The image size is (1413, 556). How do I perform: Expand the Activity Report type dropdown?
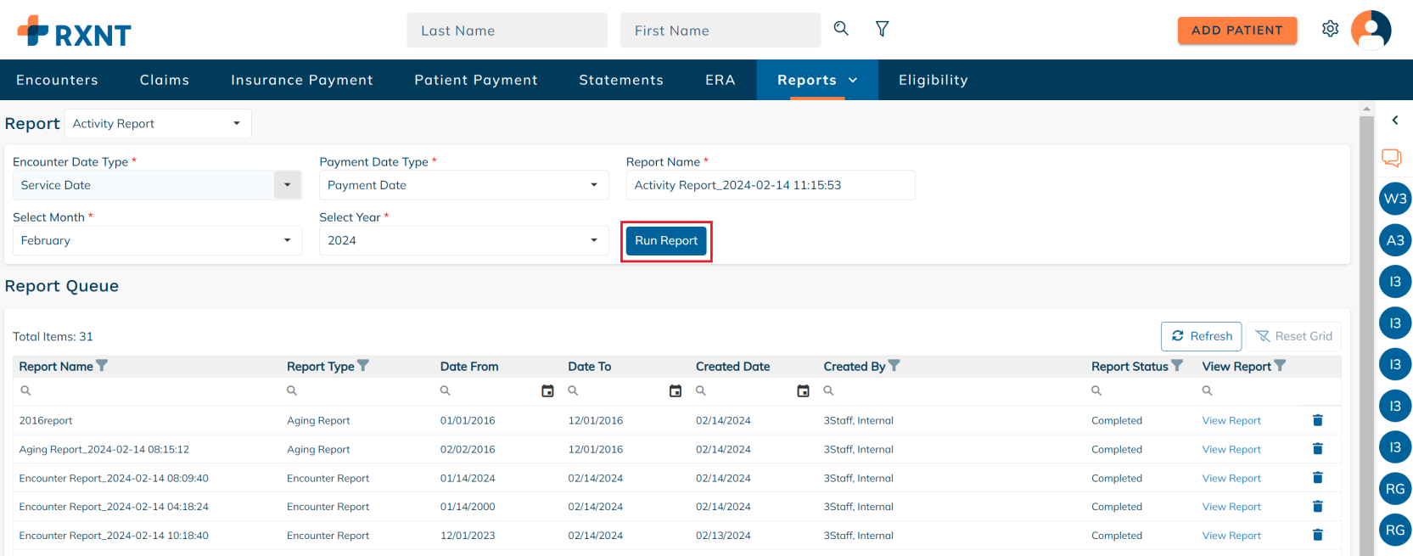158,124
